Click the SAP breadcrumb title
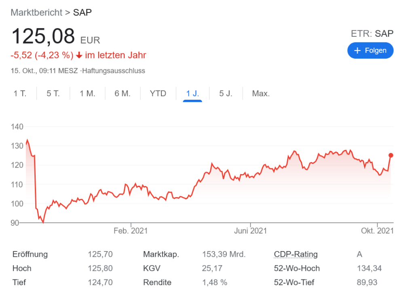Viewport: 414px width, 300px height. pyautogui.click(x=82, y=12)
